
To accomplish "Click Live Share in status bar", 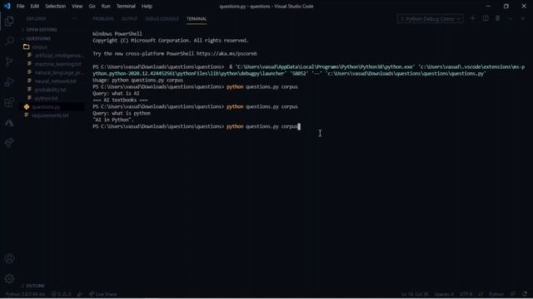I will pyautogui.click(x=102, y=294).
